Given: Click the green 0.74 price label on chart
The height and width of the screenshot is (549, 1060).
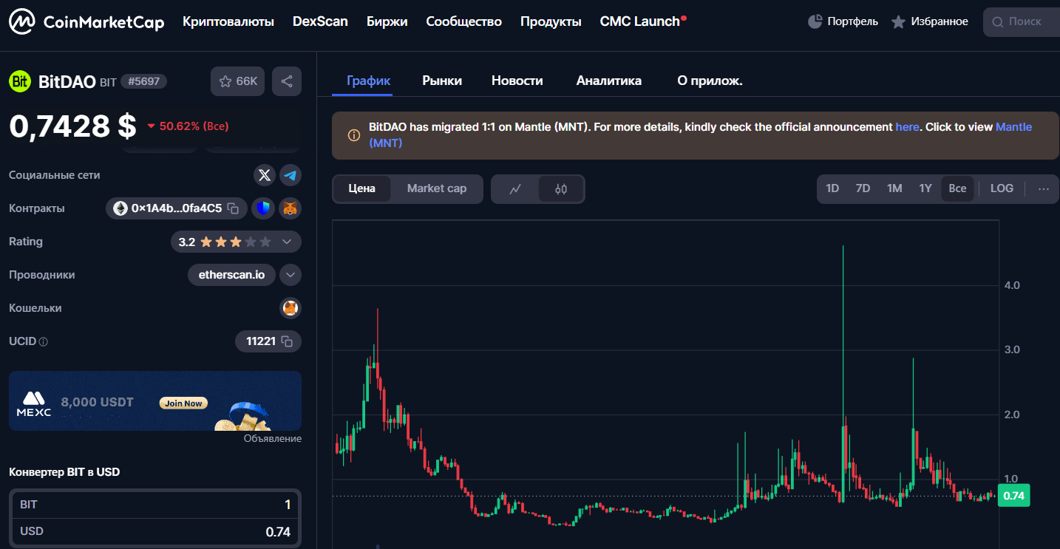Looking at the screenshot, I should [x=1013, y=496].
